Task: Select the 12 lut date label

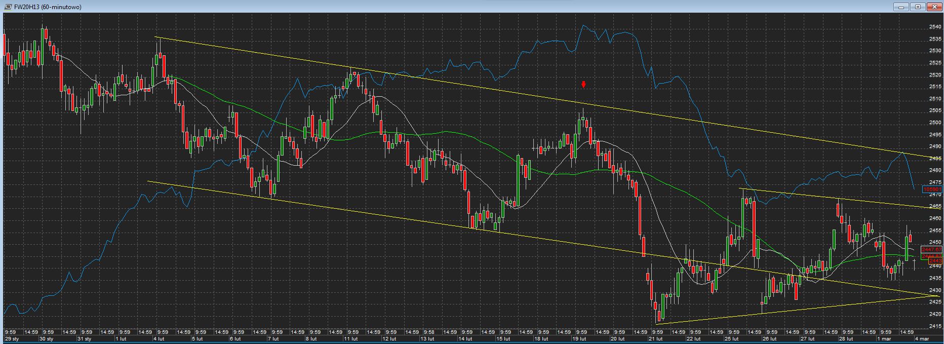Action: click(x=389, y=339)
